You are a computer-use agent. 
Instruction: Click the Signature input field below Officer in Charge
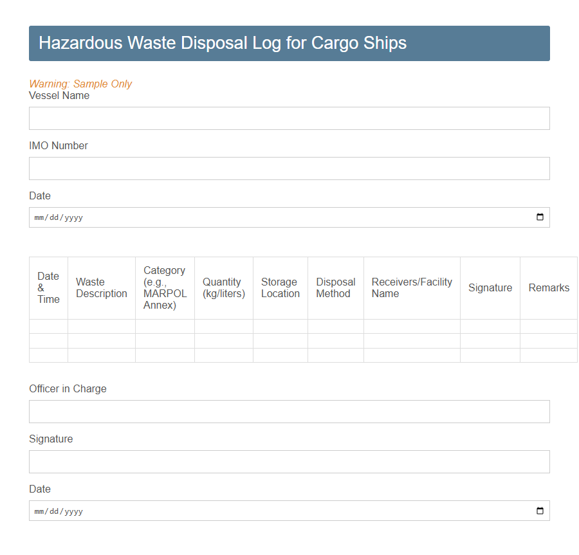point(289,461)
